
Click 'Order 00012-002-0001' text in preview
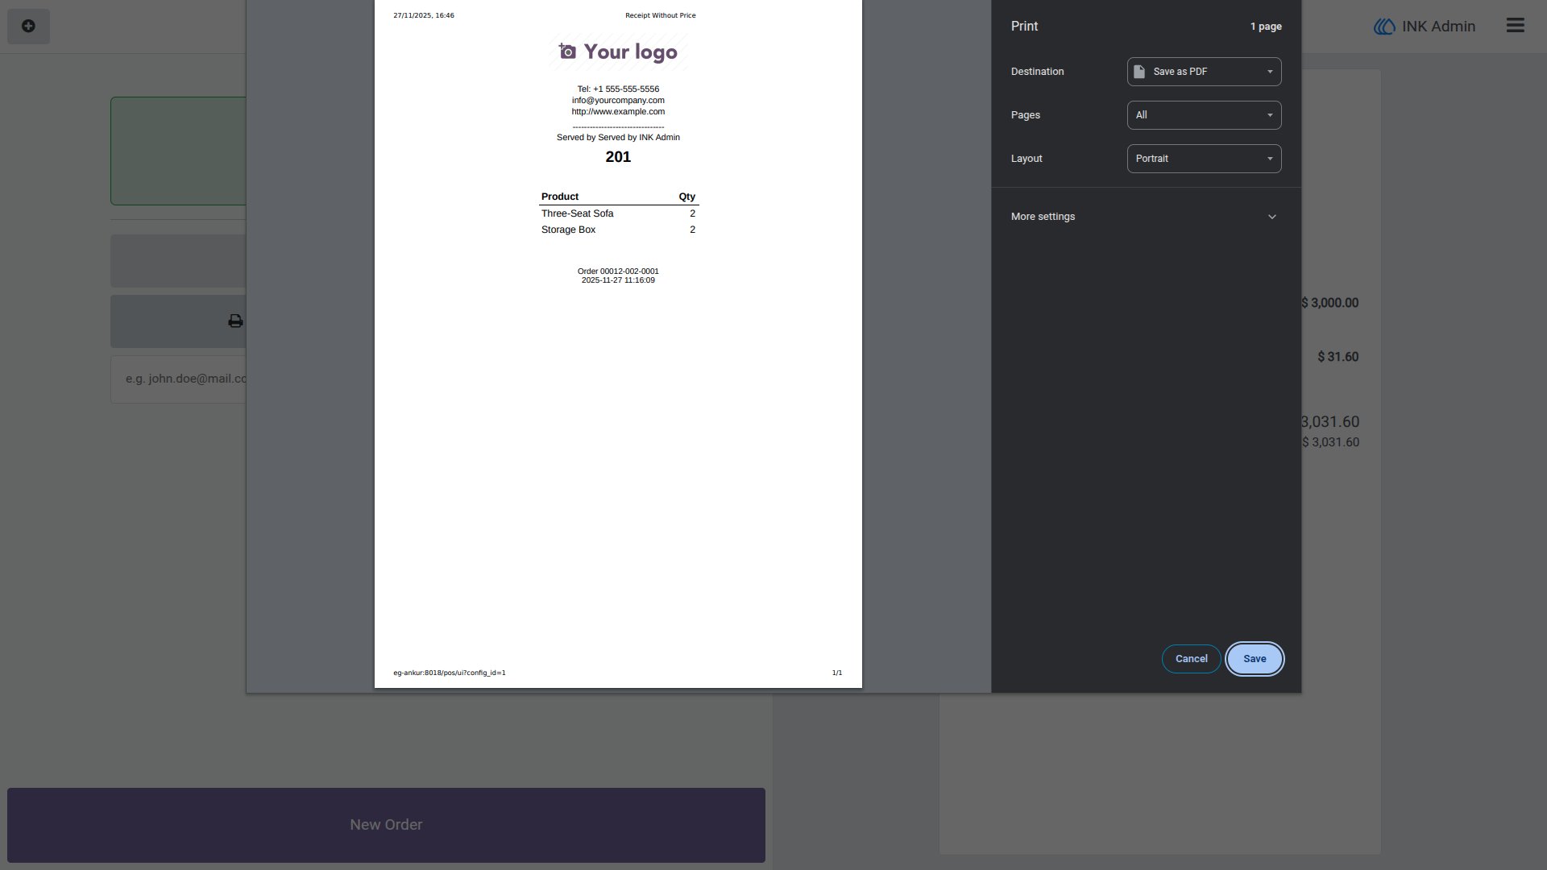618,271
